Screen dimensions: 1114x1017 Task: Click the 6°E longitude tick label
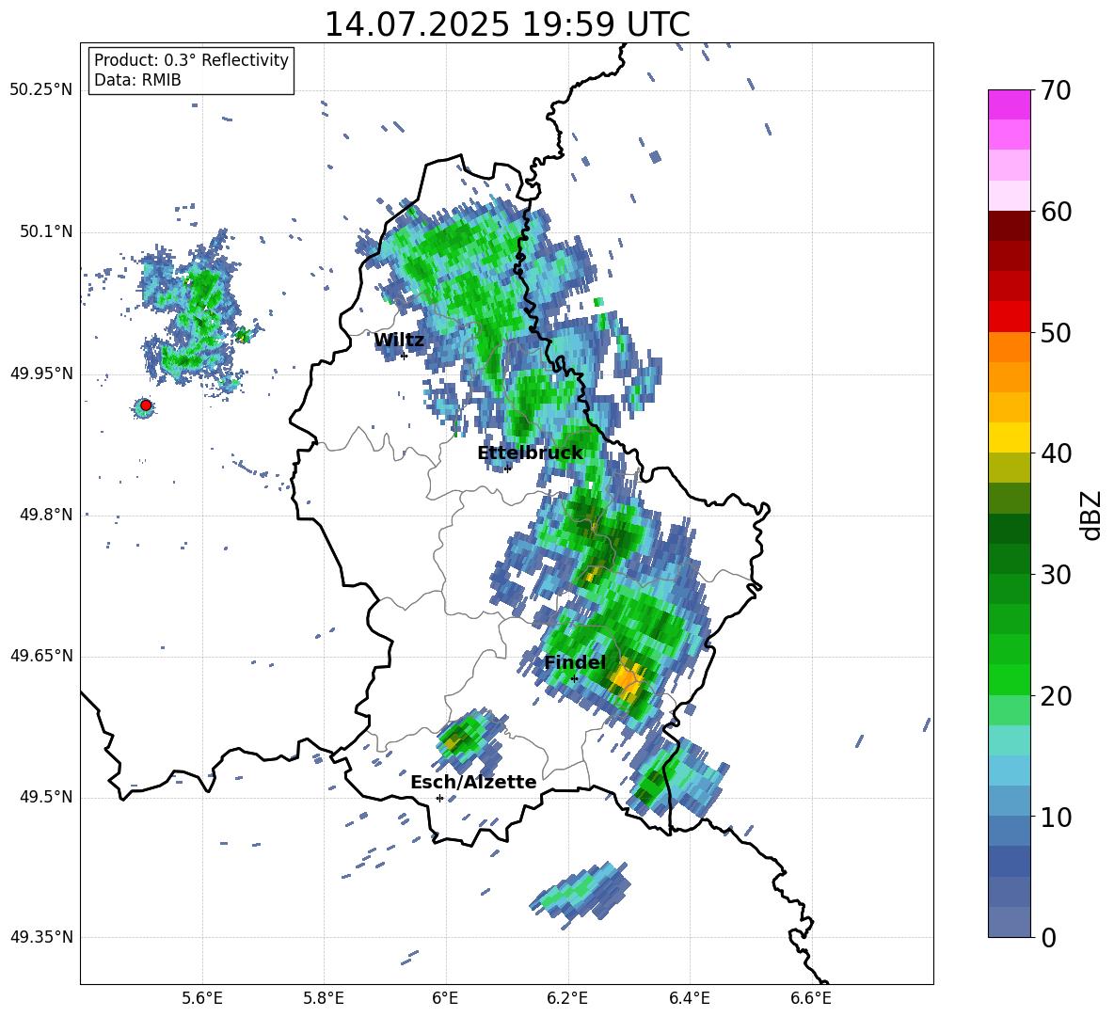tap(445, 998)
